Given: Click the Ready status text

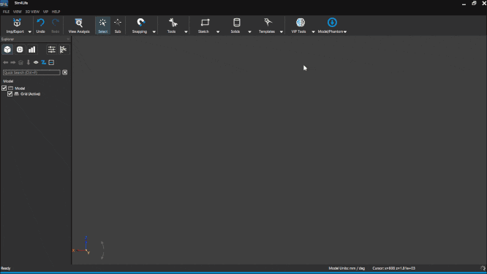Looking at the screenshot, I should click(6, 268).
